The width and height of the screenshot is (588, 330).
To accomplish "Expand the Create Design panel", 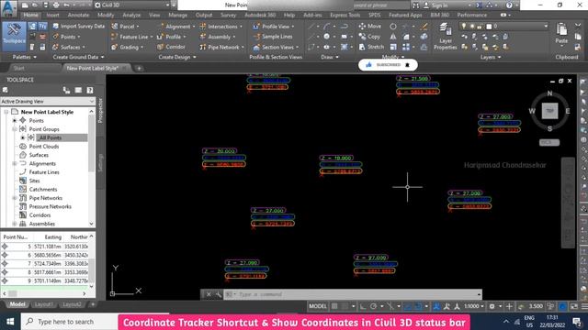I will pos(177,57).
